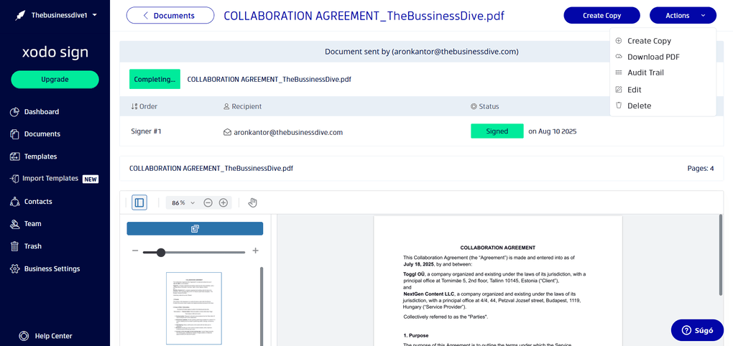Open Team in the sidebar
The width and height of the screenshot is (733, 346).
coord(33,224)
